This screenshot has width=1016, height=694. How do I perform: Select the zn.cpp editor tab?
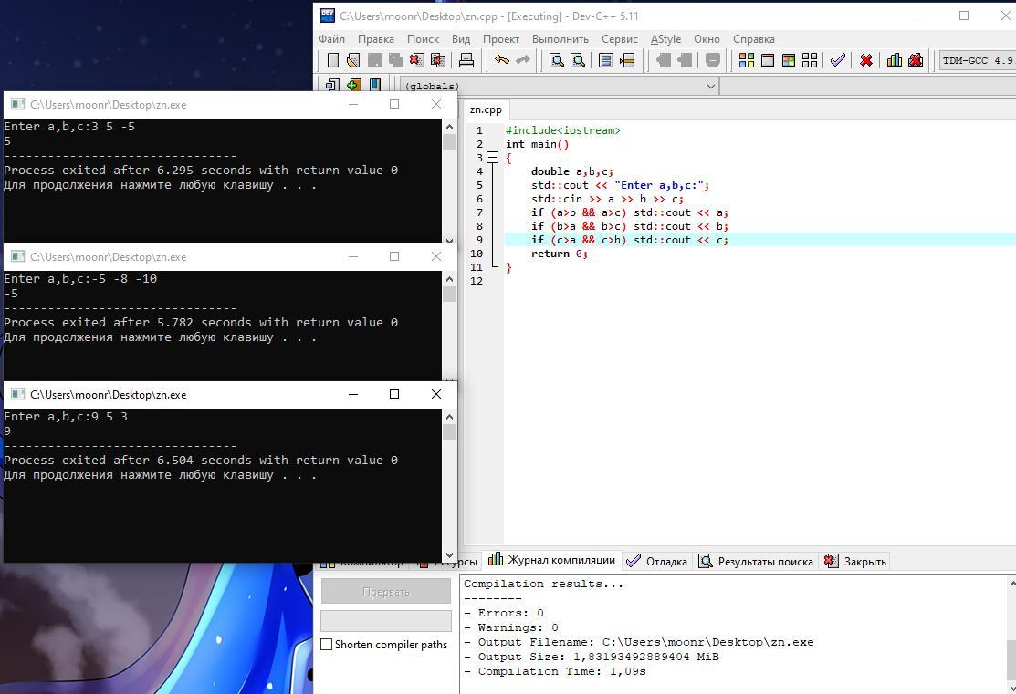(486, 109)
